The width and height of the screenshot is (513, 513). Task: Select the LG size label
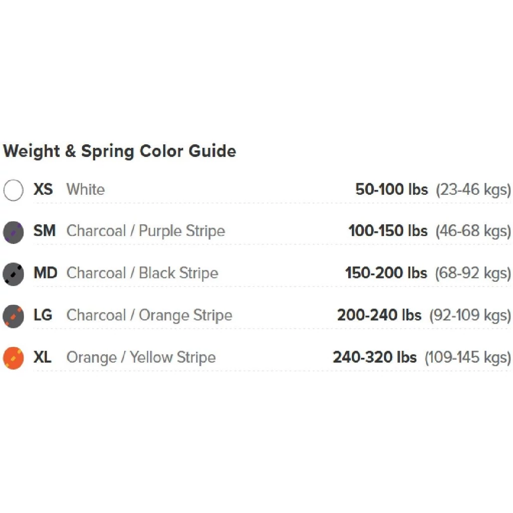43,316
